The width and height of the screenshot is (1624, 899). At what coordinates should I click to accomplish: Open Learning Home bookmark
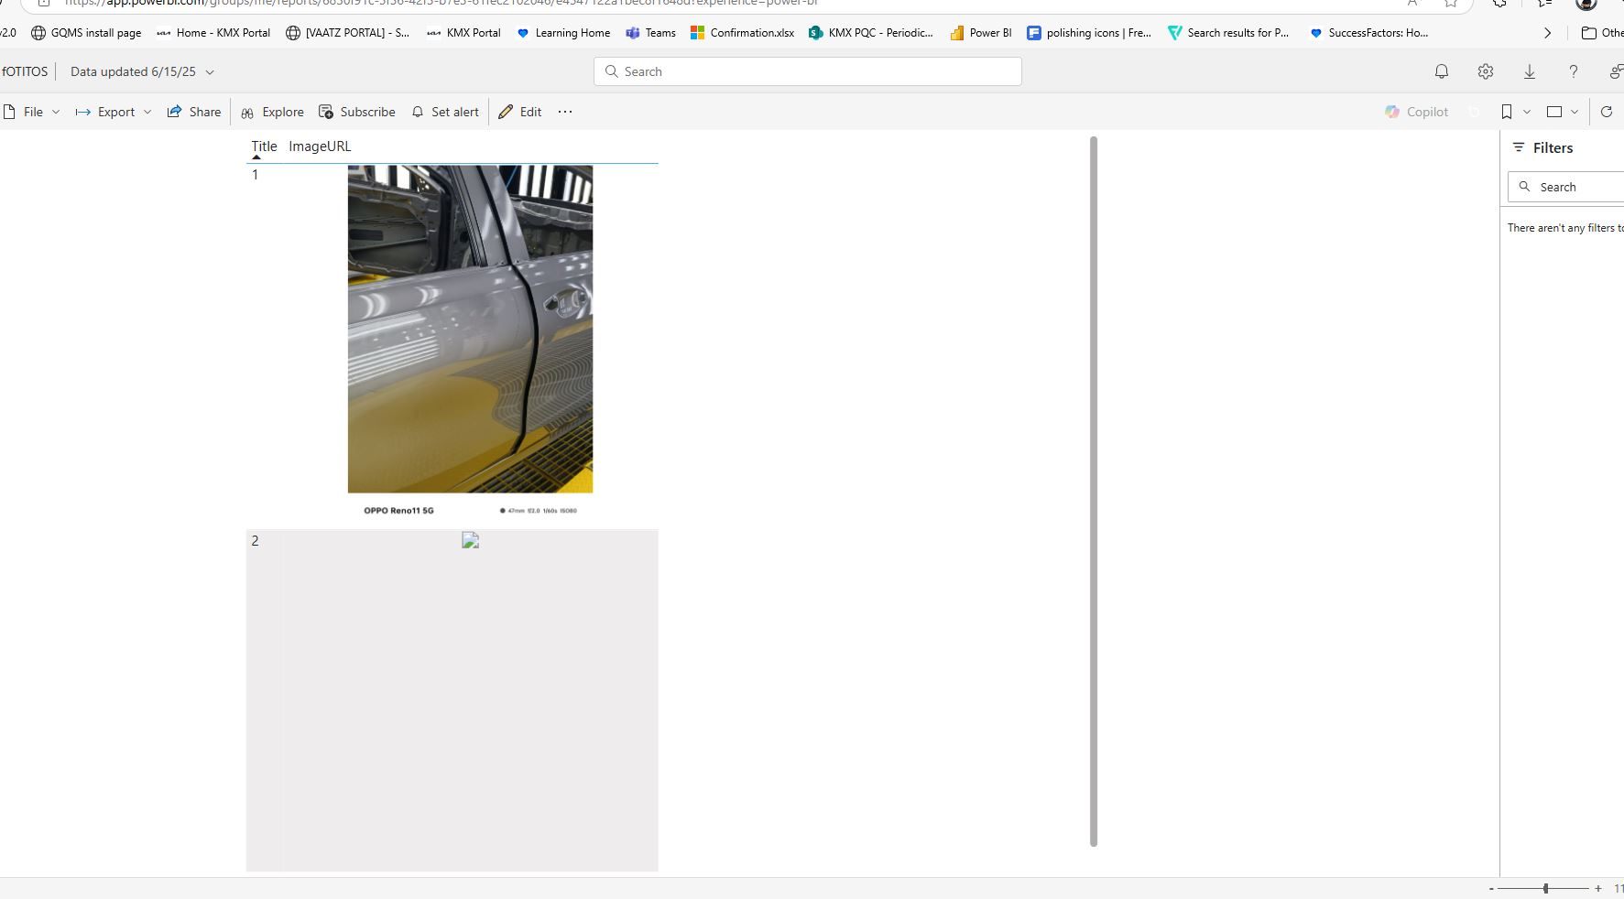(563, 33)
